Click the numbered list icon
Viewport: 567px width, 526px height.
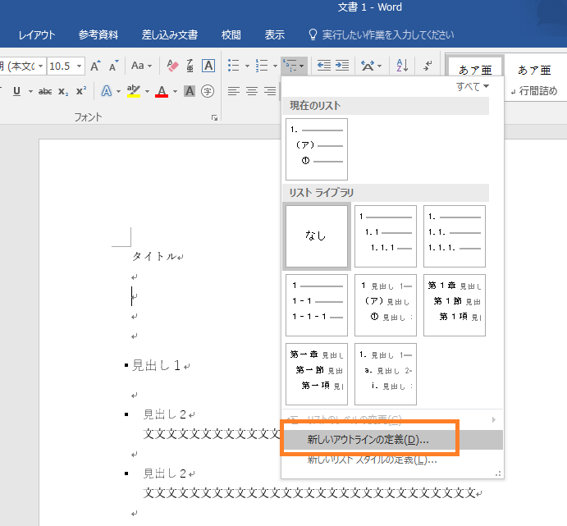[262, 66]
